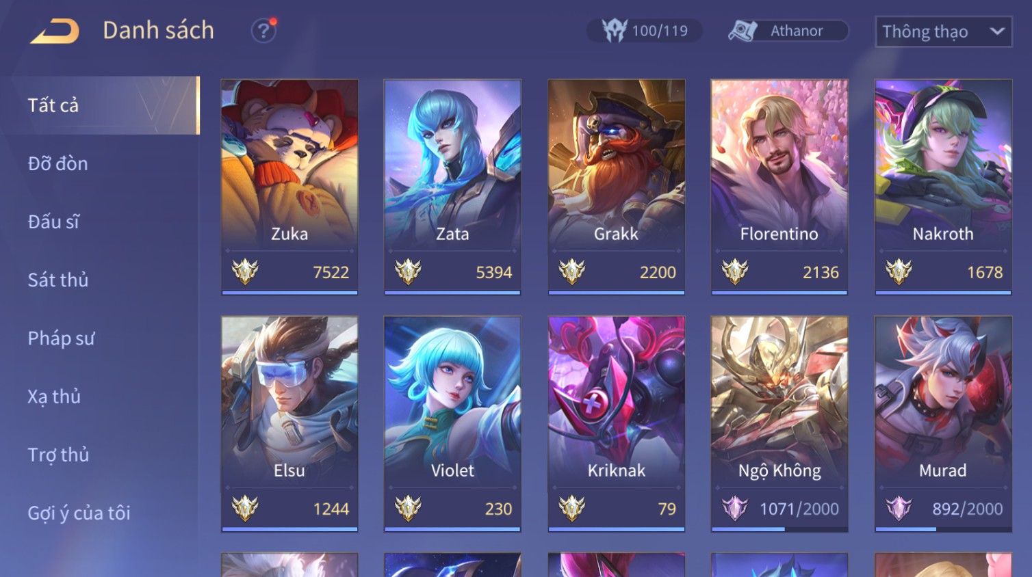
Task: Click Grakk's gold mastery badge icon
Action: tap(571, 272)
